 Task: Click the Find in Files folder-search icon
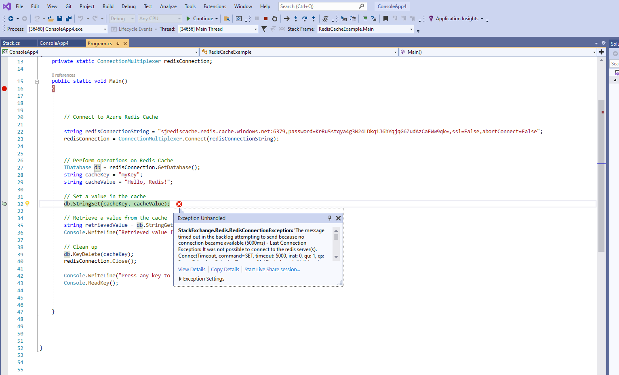click(x=227, y=19)
